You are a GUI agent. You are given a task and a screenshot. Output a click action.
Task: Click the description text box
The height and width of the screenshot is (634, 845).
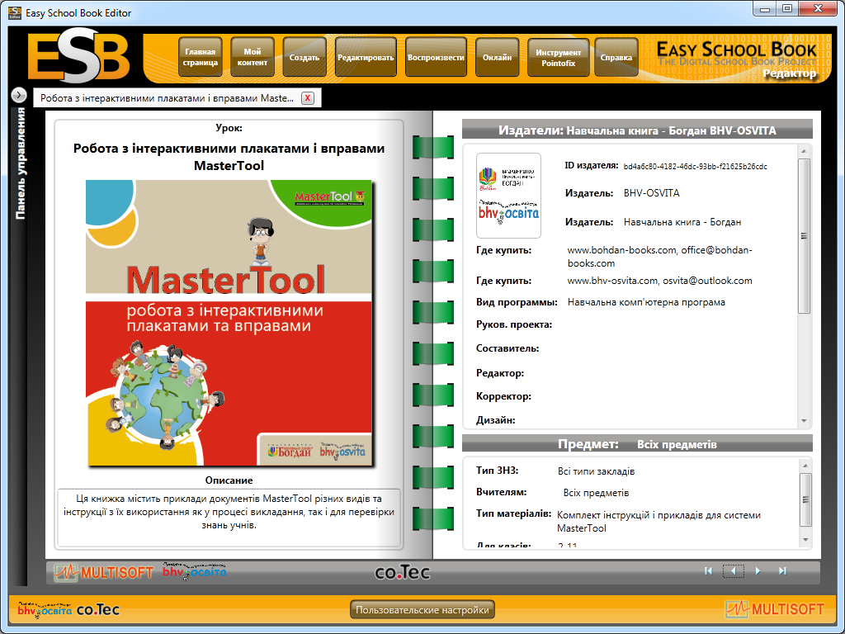coord(229,517)
